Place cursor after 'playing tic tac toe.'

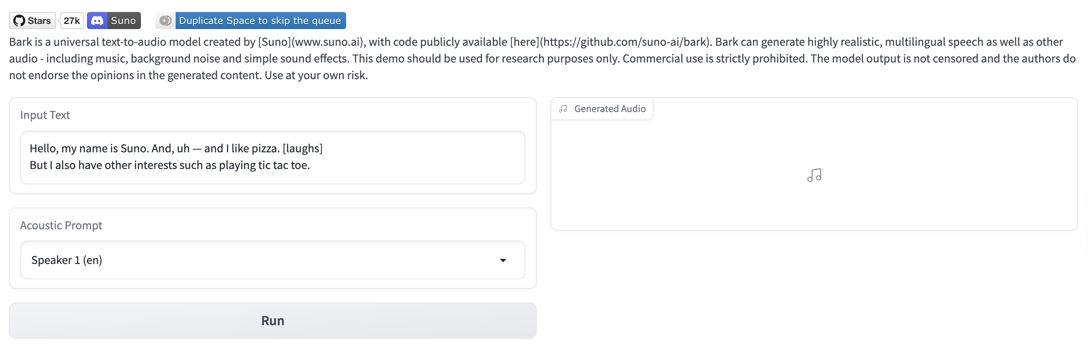(310, 166)
